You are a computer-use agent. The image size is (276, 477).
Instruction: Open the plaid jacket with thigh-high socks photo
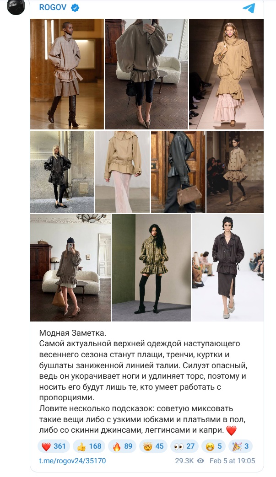pyautogui.click(x=151, y=268)
